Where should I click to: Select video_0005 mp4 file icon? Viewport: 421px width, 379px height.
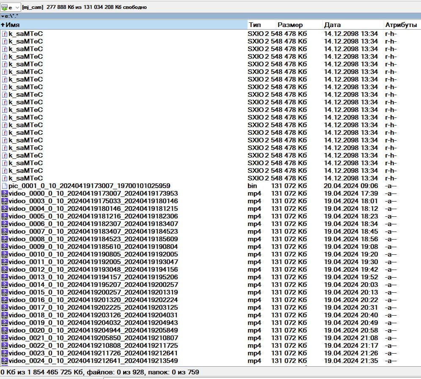pos(5,216)
